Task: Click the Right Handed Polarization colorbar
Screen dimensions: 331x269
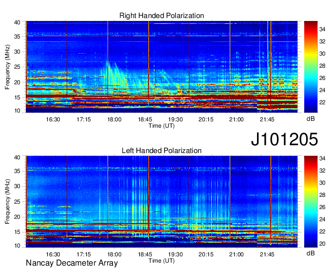Action: pos(311,67)
